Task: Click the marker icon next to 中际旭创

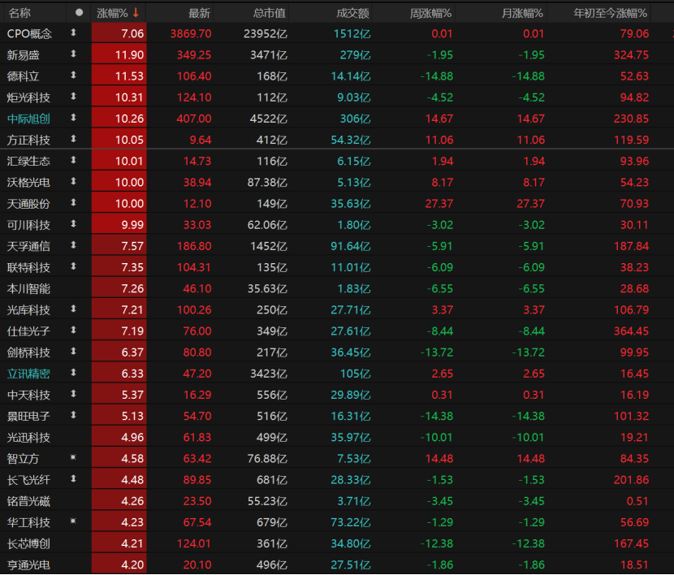Action: tap(73, 119)
